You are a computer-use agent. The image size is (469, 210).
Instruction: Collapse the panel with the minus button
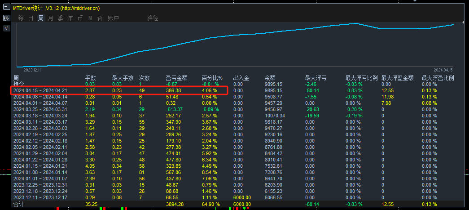coord(6,8)
